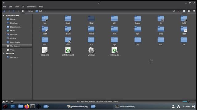Select the etc folder icon
Image resolution: width=197 pixels, height=110 pixels.
[x=114, y=18]
